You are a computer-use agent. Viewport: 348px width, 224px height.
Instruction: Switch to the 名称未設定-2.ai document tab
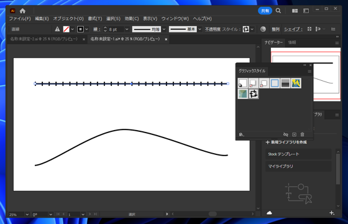[44, 39]
